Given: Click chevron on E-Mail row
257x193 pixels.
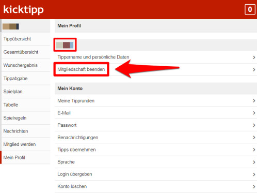Looking at the screenshot, I should (x=254, y=113).
